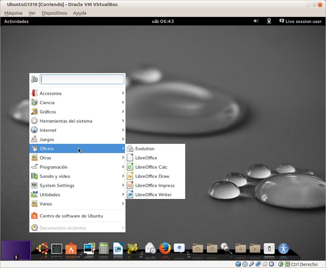
Task: Open the chat bubble messaging icon in dock
Action: click(x=179, y=248)
